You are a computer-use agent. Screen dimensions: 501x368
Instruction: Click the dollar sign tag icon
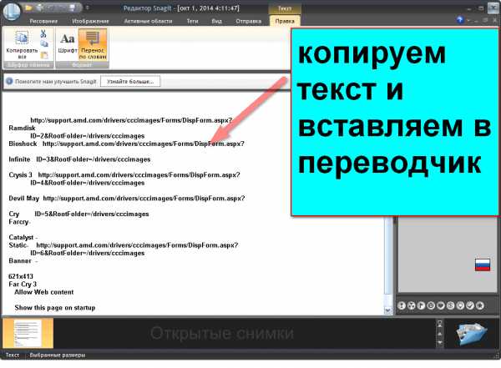tap(451, 305)
